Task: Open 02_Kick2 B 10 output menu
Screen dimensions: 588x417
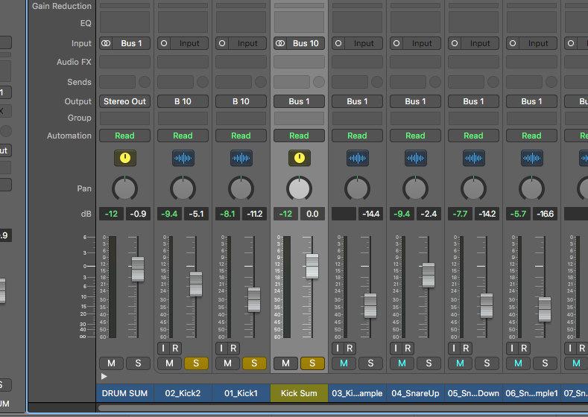Action: click(x=183, y=101)
